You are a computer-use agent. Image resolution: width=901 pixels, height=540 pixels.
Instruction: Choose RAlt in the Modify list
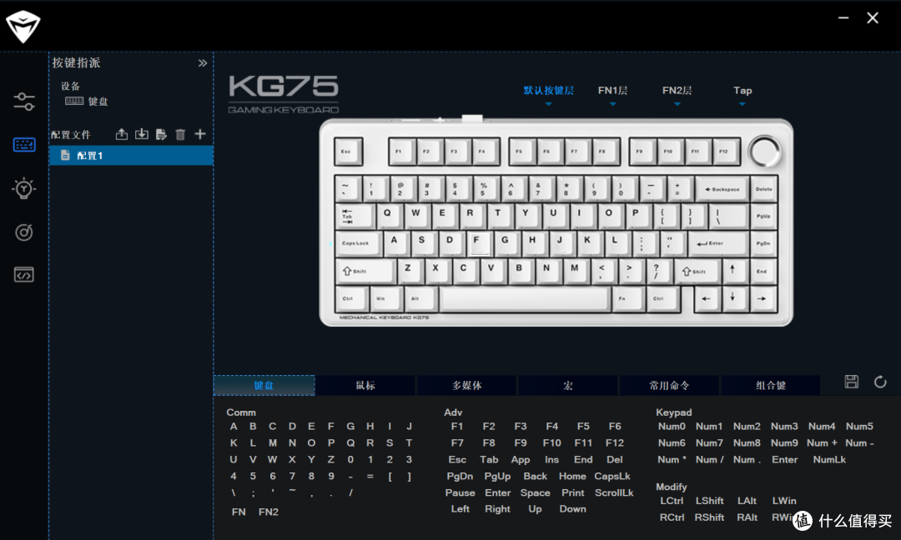point(747,517)
